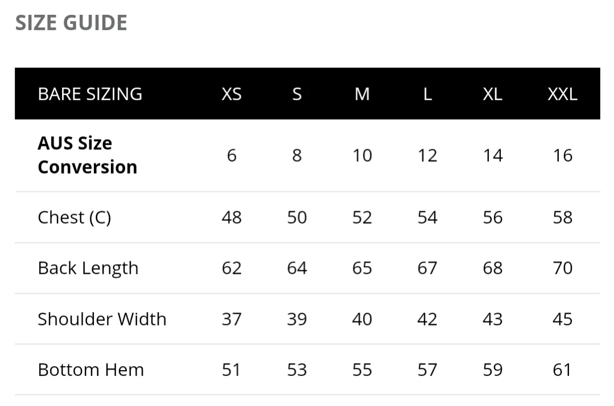
Task: Select the AUS Size Conversion row label
Action: pos(87,155)
